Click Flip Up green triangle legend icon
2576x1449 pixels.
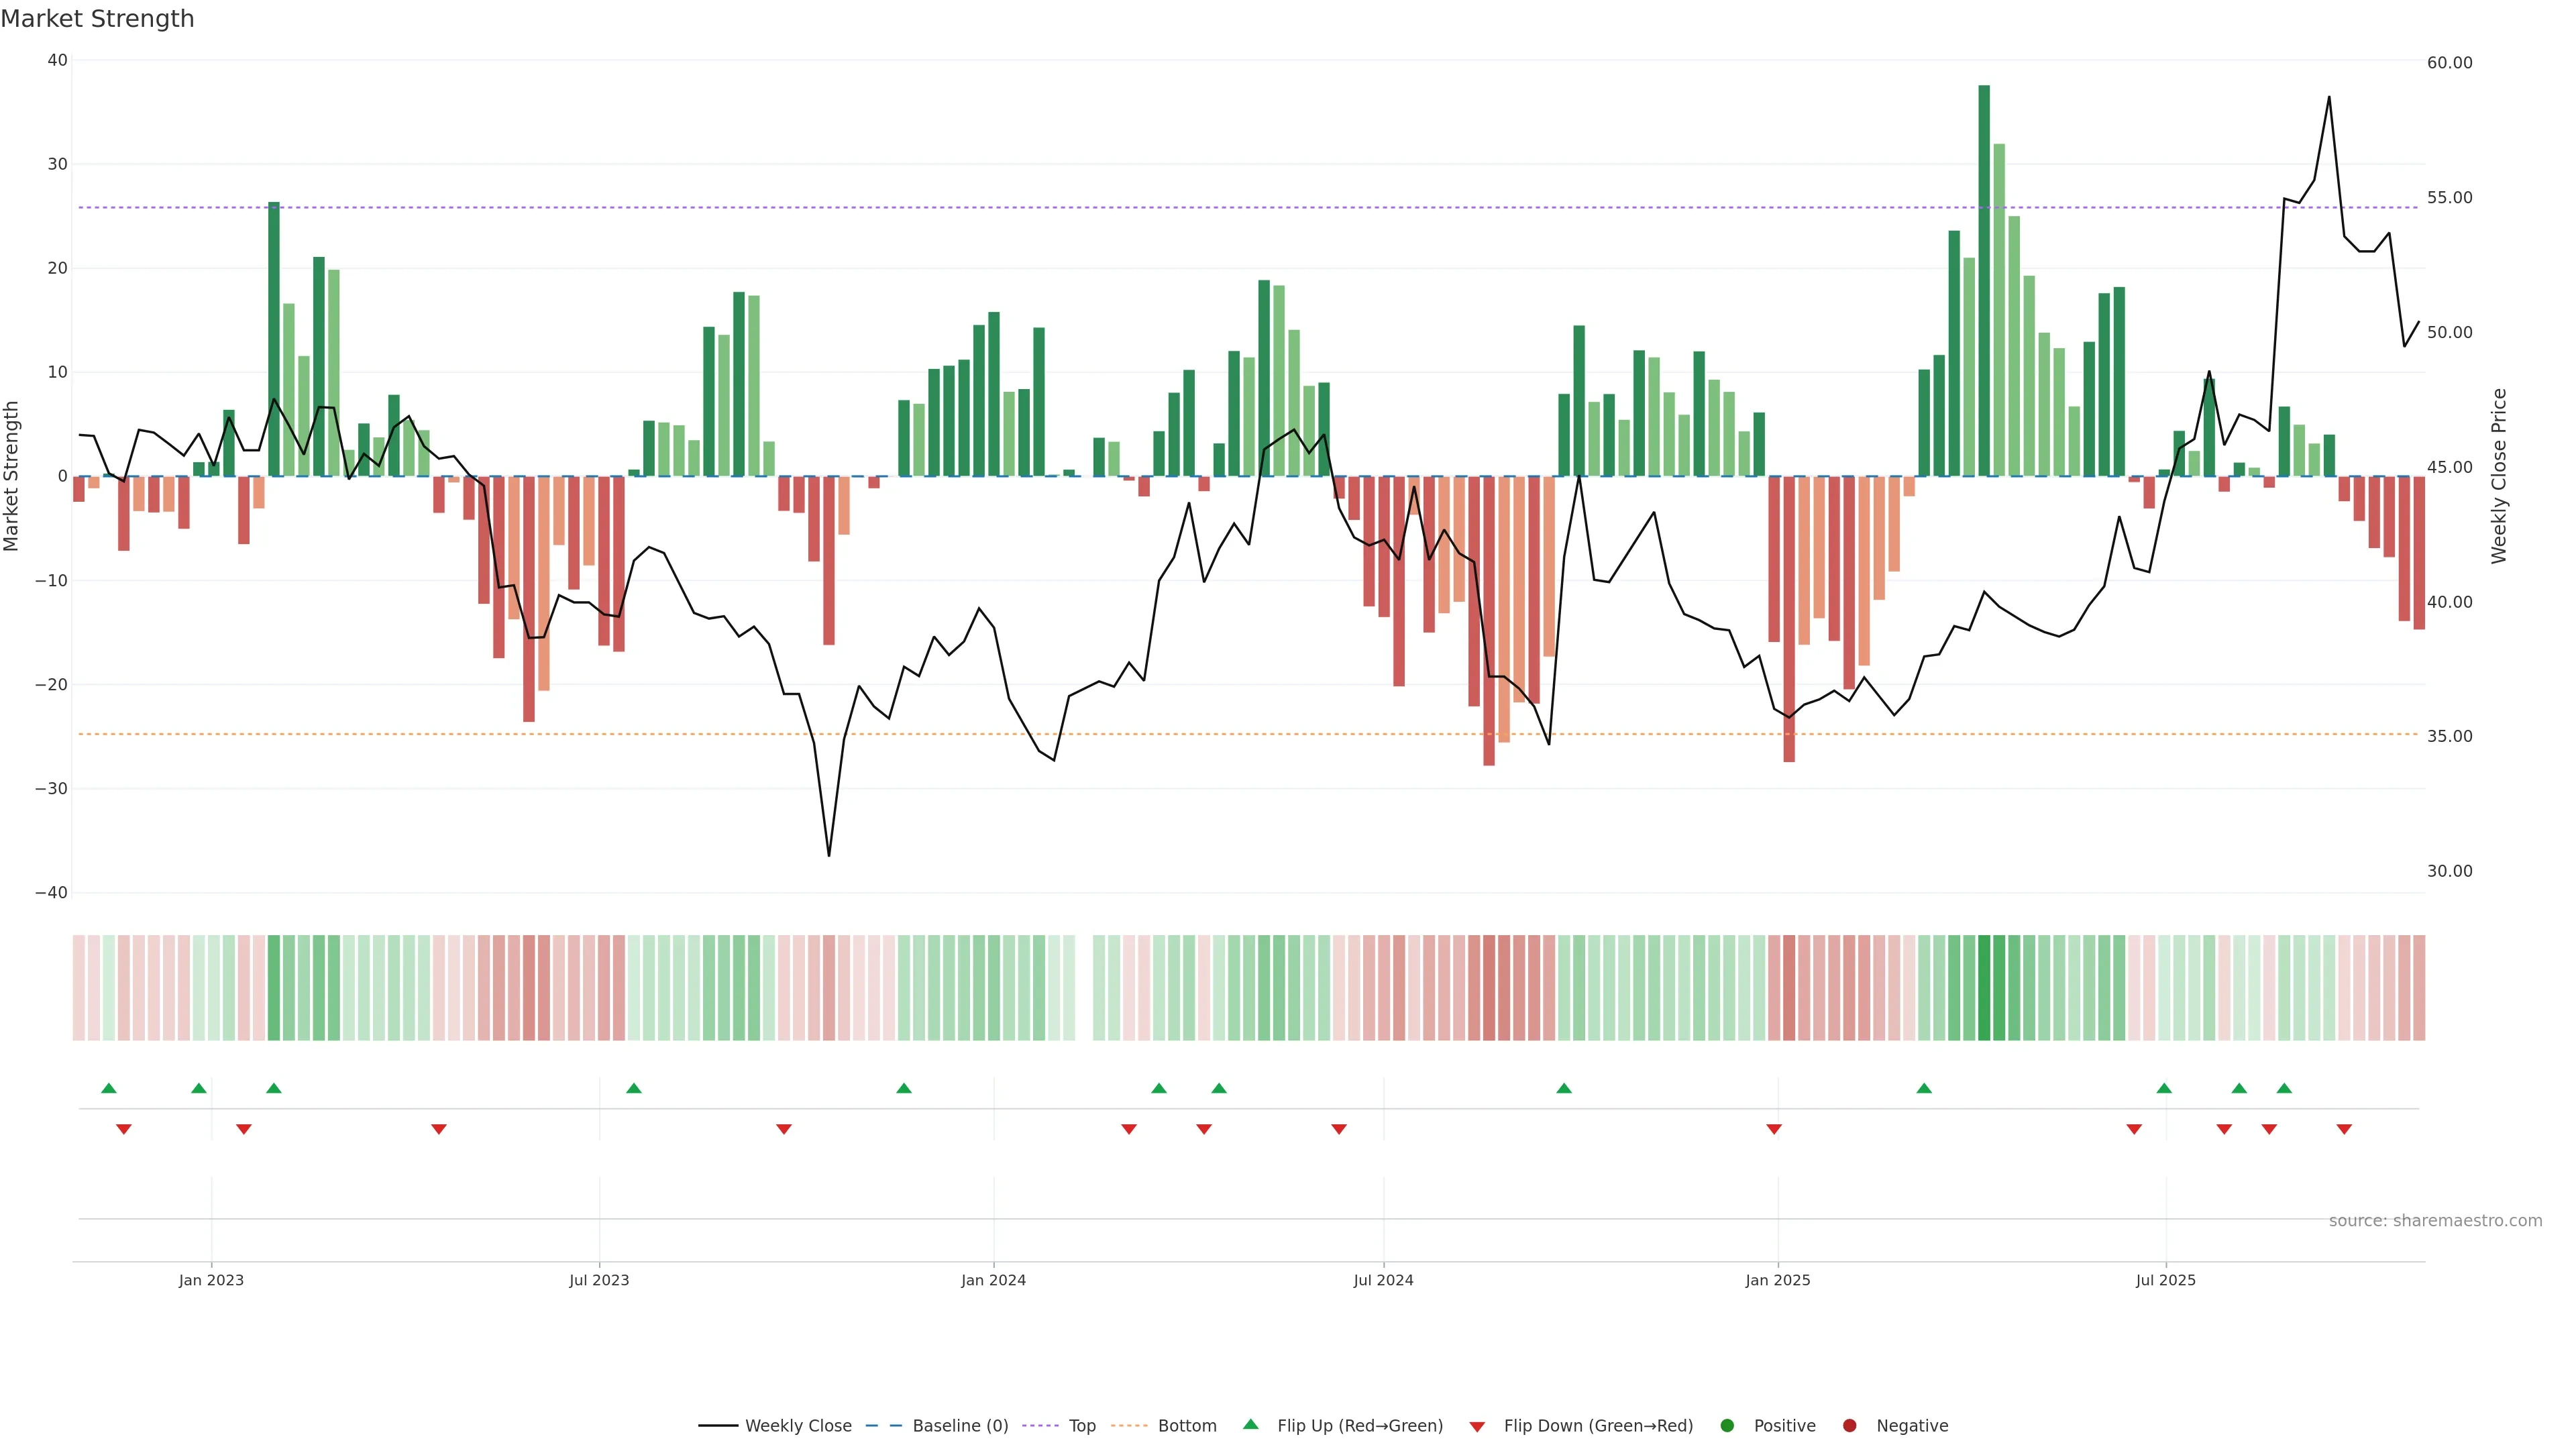click(1250, 1425)
